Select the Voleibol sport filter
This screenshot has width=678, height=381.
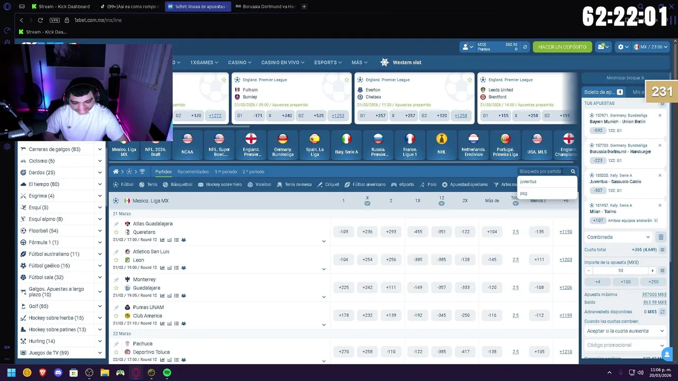[258, 185]
